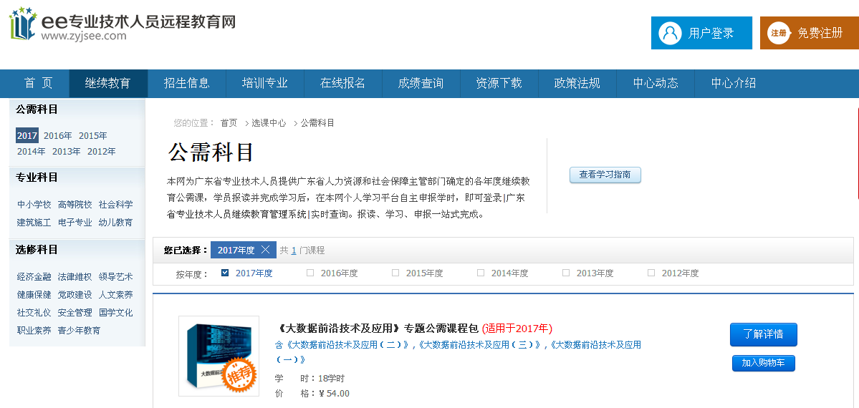Screen dimensions: 859x408
Task: Click the 选课中心 breadcrumb link
Action: pyautogui.click(x=268, y=123)
